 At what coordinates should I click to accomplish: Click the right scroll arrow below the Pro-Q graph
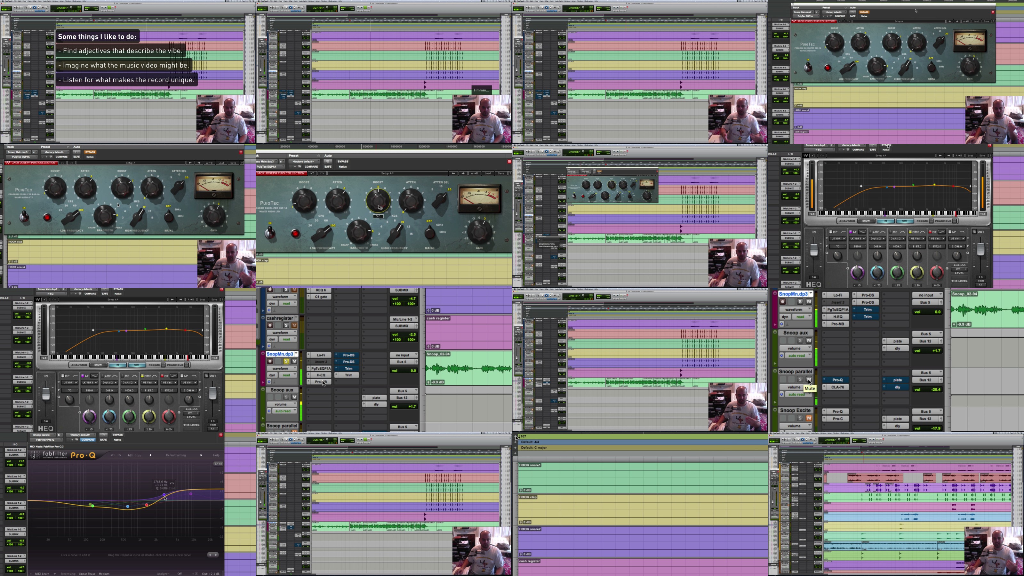tap(216, 555)
